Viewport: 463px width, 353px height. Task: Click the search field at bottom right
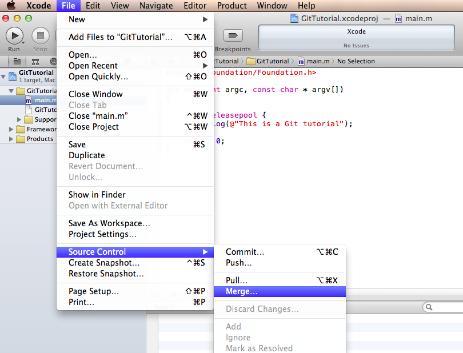(x=443, y=307)
